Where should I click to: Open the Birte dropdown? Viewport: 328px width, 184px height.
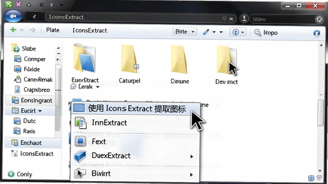click(185, 32)
